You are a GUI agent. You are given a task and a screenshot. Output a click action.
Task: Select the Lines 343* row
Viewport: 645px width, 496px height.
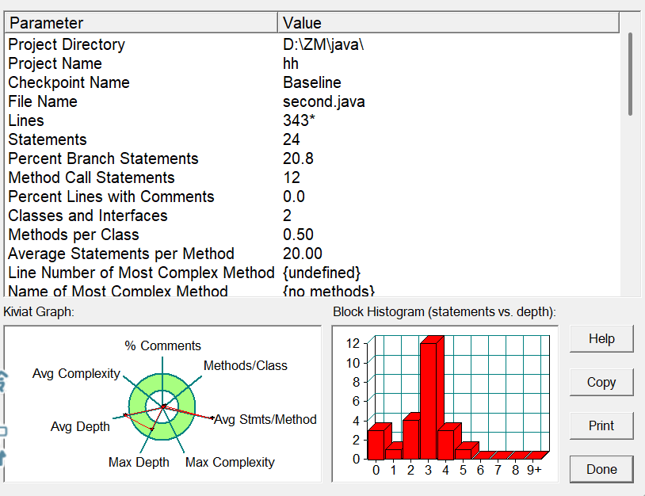click(x=312, y=120)
